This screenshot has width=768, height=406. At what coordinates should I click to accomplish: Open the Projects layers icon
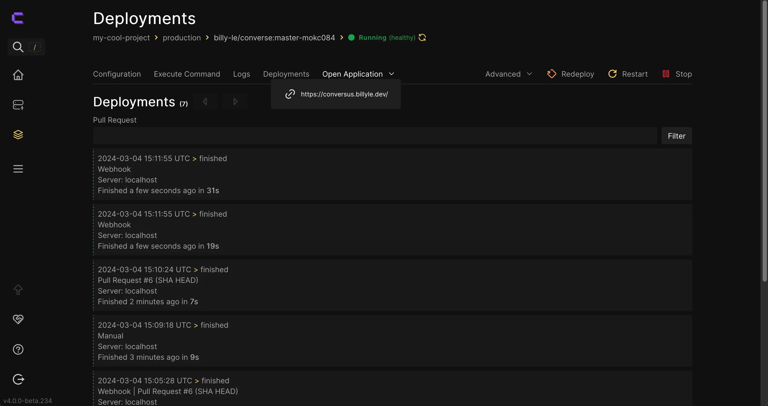pos(18,135)
